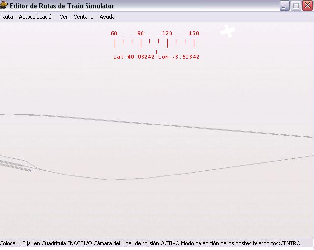Viewport: 314px width, 250px height.
Task: Click the 150 degree compass heading label
Action: point(194,33)
